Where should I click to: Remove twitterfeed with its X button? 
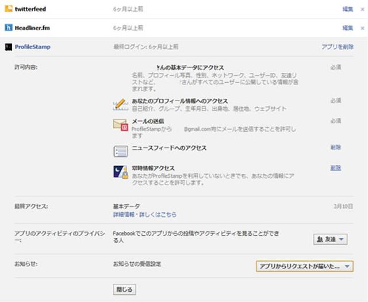362,9
